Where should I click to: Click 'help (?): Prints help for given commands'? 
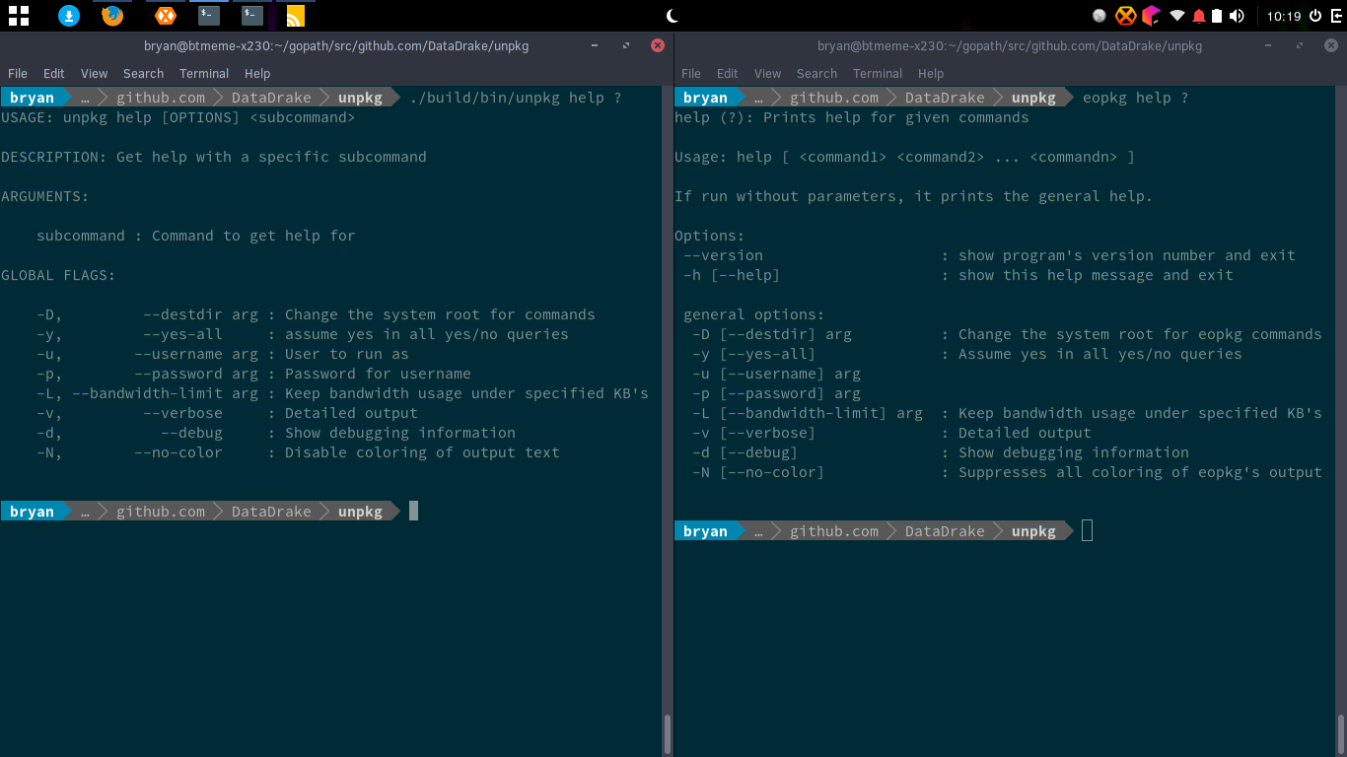(852, 117)
